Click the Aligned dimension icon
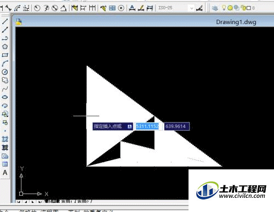274x212 pixels. click(x=8, y=8)
